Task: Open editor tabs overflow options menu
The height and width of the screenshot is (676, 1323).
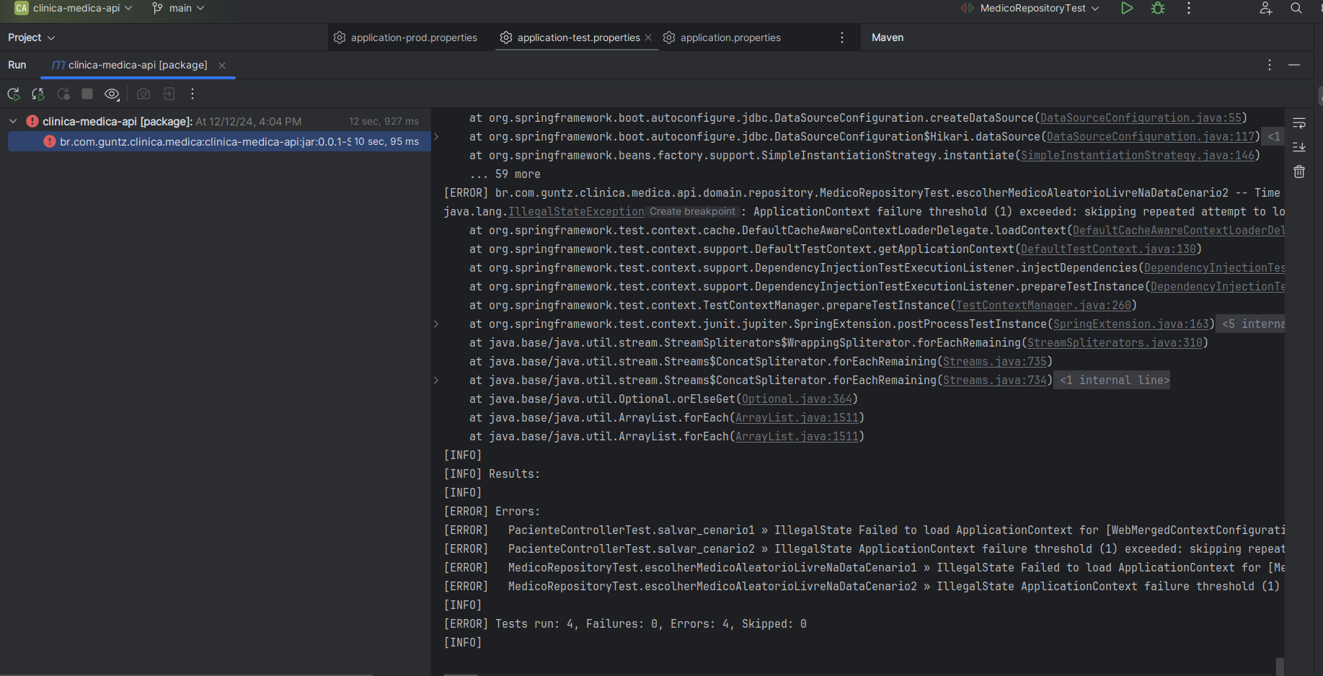Action: tap(842, 37)
